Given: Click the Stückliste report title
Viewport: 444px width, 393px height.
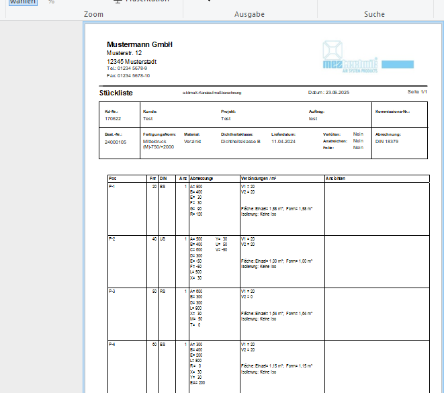Looking at the screenshot, I should [116, 93].
